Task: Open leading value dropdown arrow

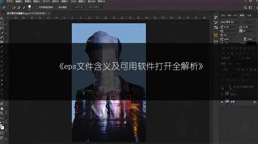Action: pos(255,27)
